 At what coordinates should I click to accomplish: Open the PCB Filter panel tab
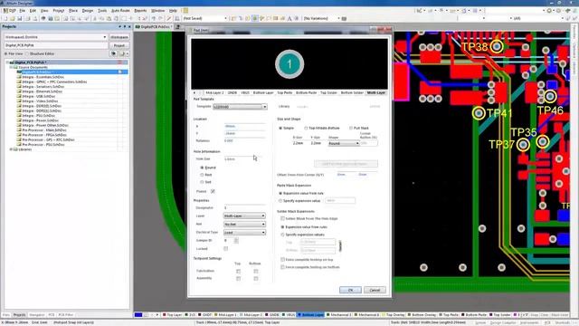coord(66,315)
